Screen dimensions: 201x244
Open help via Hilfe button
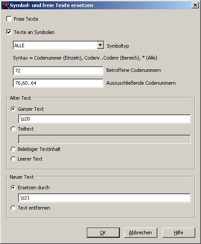(179, 233)
